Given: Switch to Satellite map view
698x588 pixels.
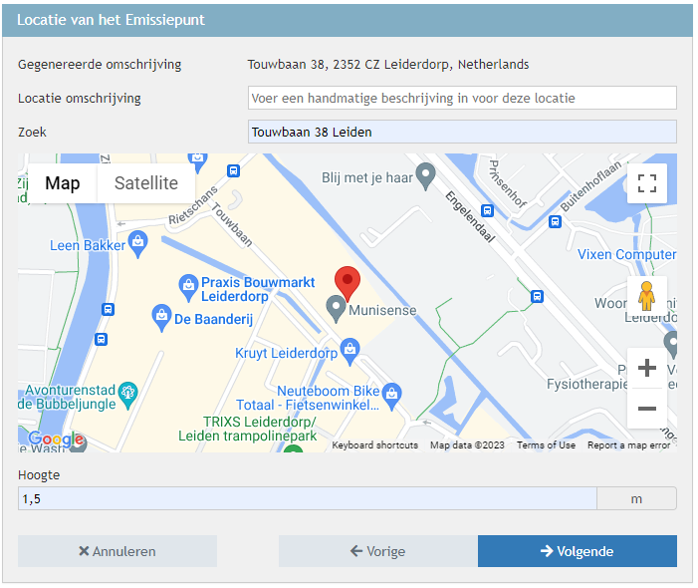Looking at the screenshot, I should (146, 183).
